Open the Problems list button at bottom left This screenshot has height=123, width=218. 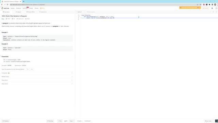click(x=6, y=121)
